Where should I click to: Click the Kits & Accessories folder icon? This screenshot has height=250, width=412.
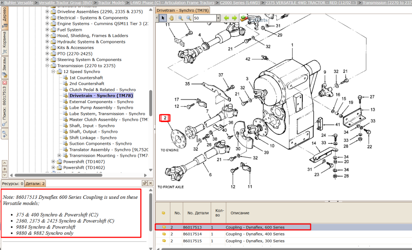(x=53, y=47)
